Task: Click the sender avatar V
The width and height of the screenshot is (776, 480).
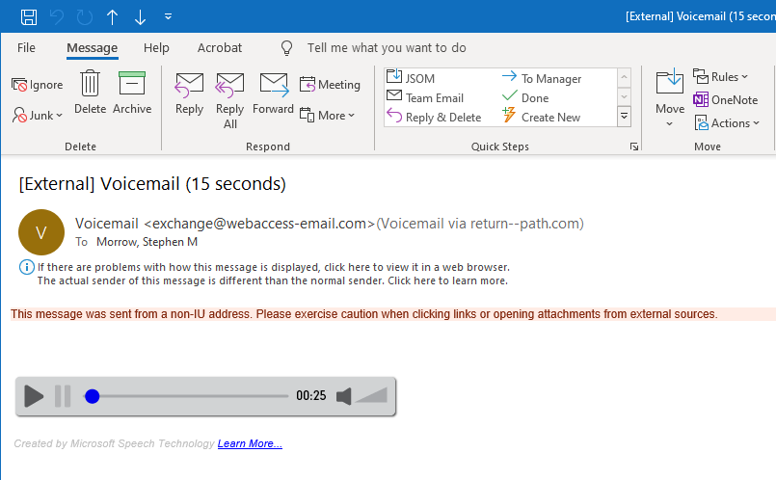Action: click(41, 232)
